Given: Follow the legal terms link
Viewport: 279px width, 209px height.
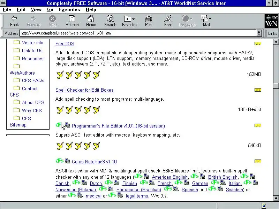Looking at the screenshot, I should point(137,196).
